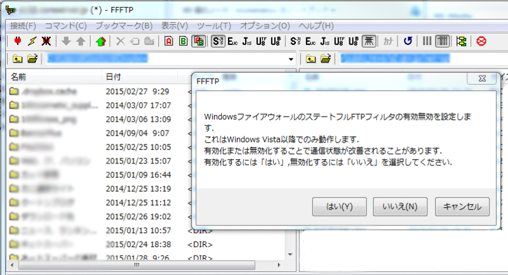The width and height of the screenshot is (508, 275).
Task: Click the いいえ(N) button
Action: point(400,207)
